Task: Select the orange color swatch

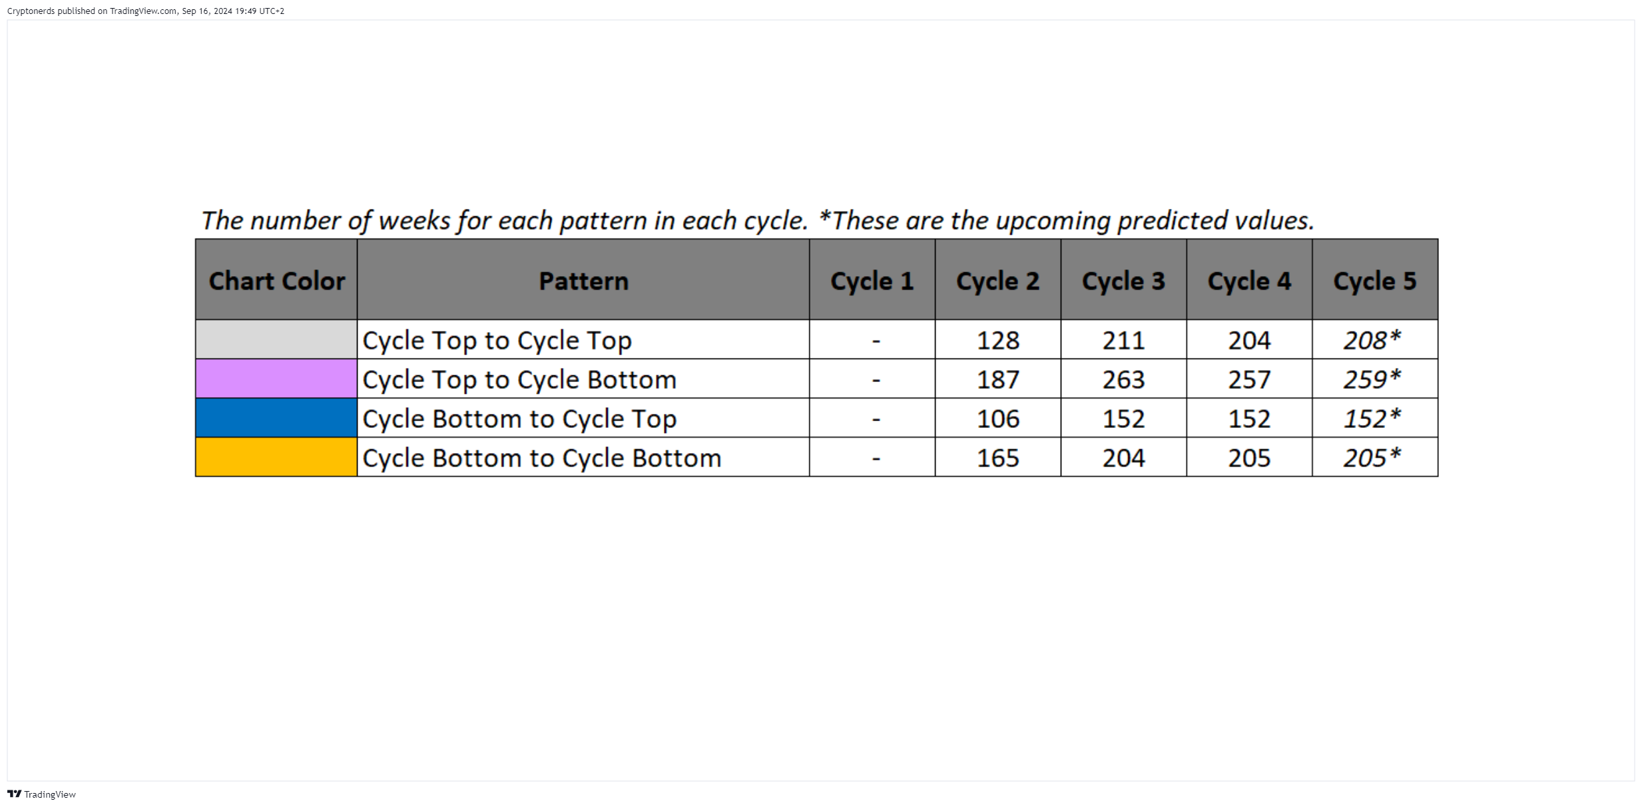Action: pyautogui.click(x=276, y=457)
